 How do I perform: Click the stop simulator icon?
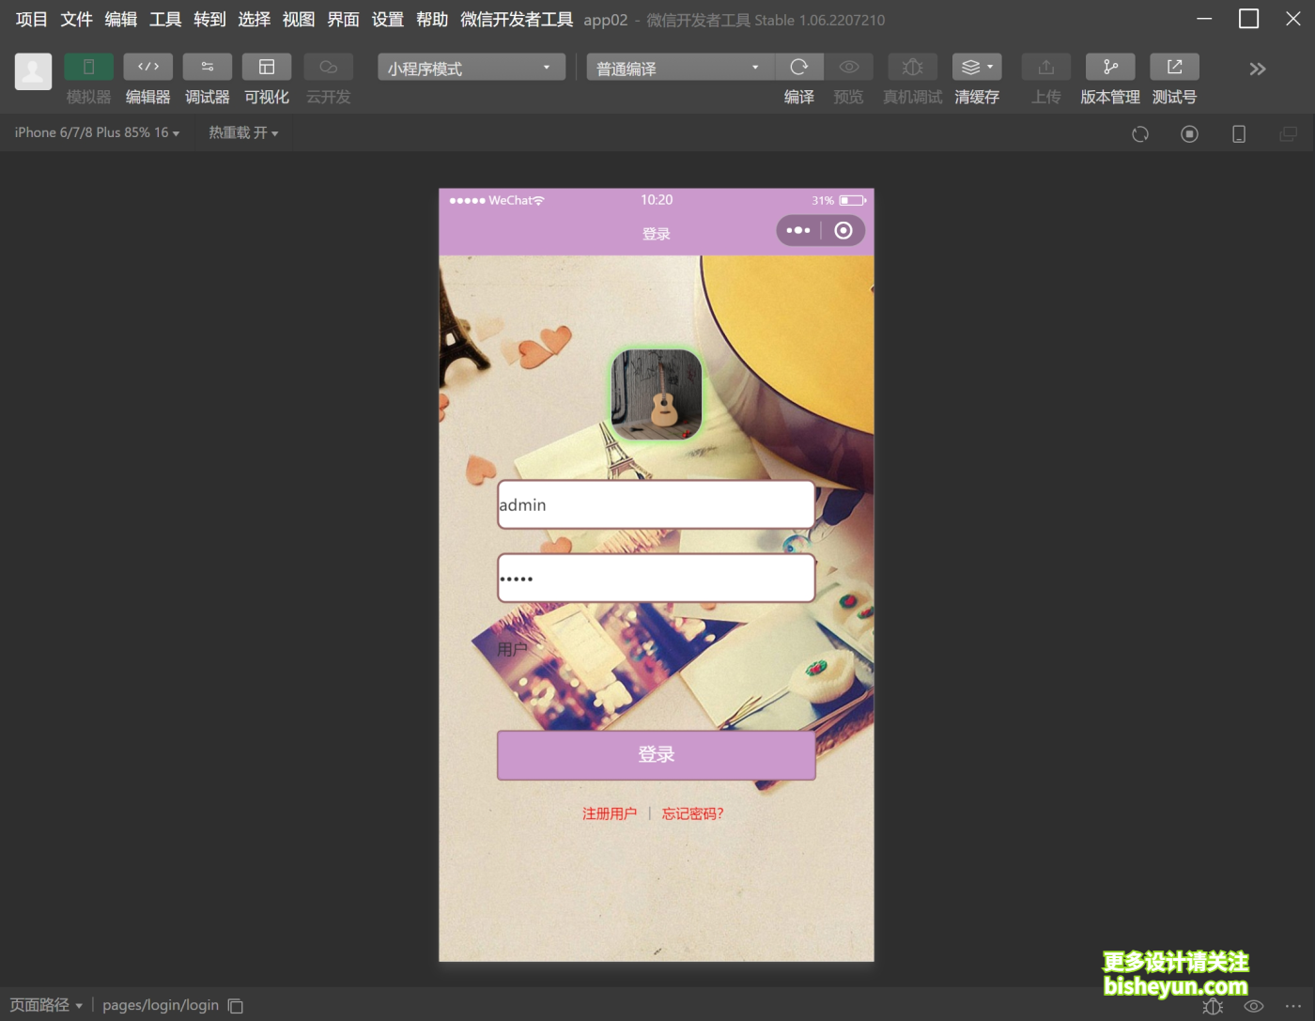(1189, 134)
